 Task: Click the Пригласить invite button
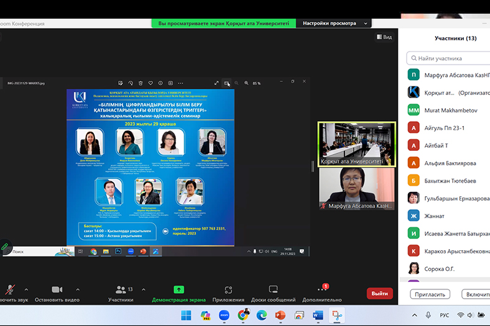[430, 294]
